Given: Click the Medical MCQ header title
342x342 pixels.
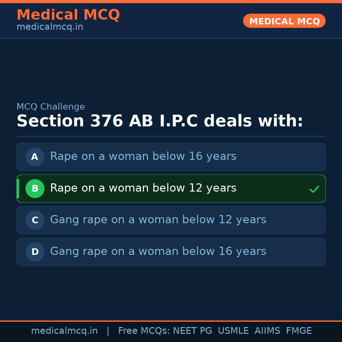Looking at the screenshot, I should click(x=68, y=15).
